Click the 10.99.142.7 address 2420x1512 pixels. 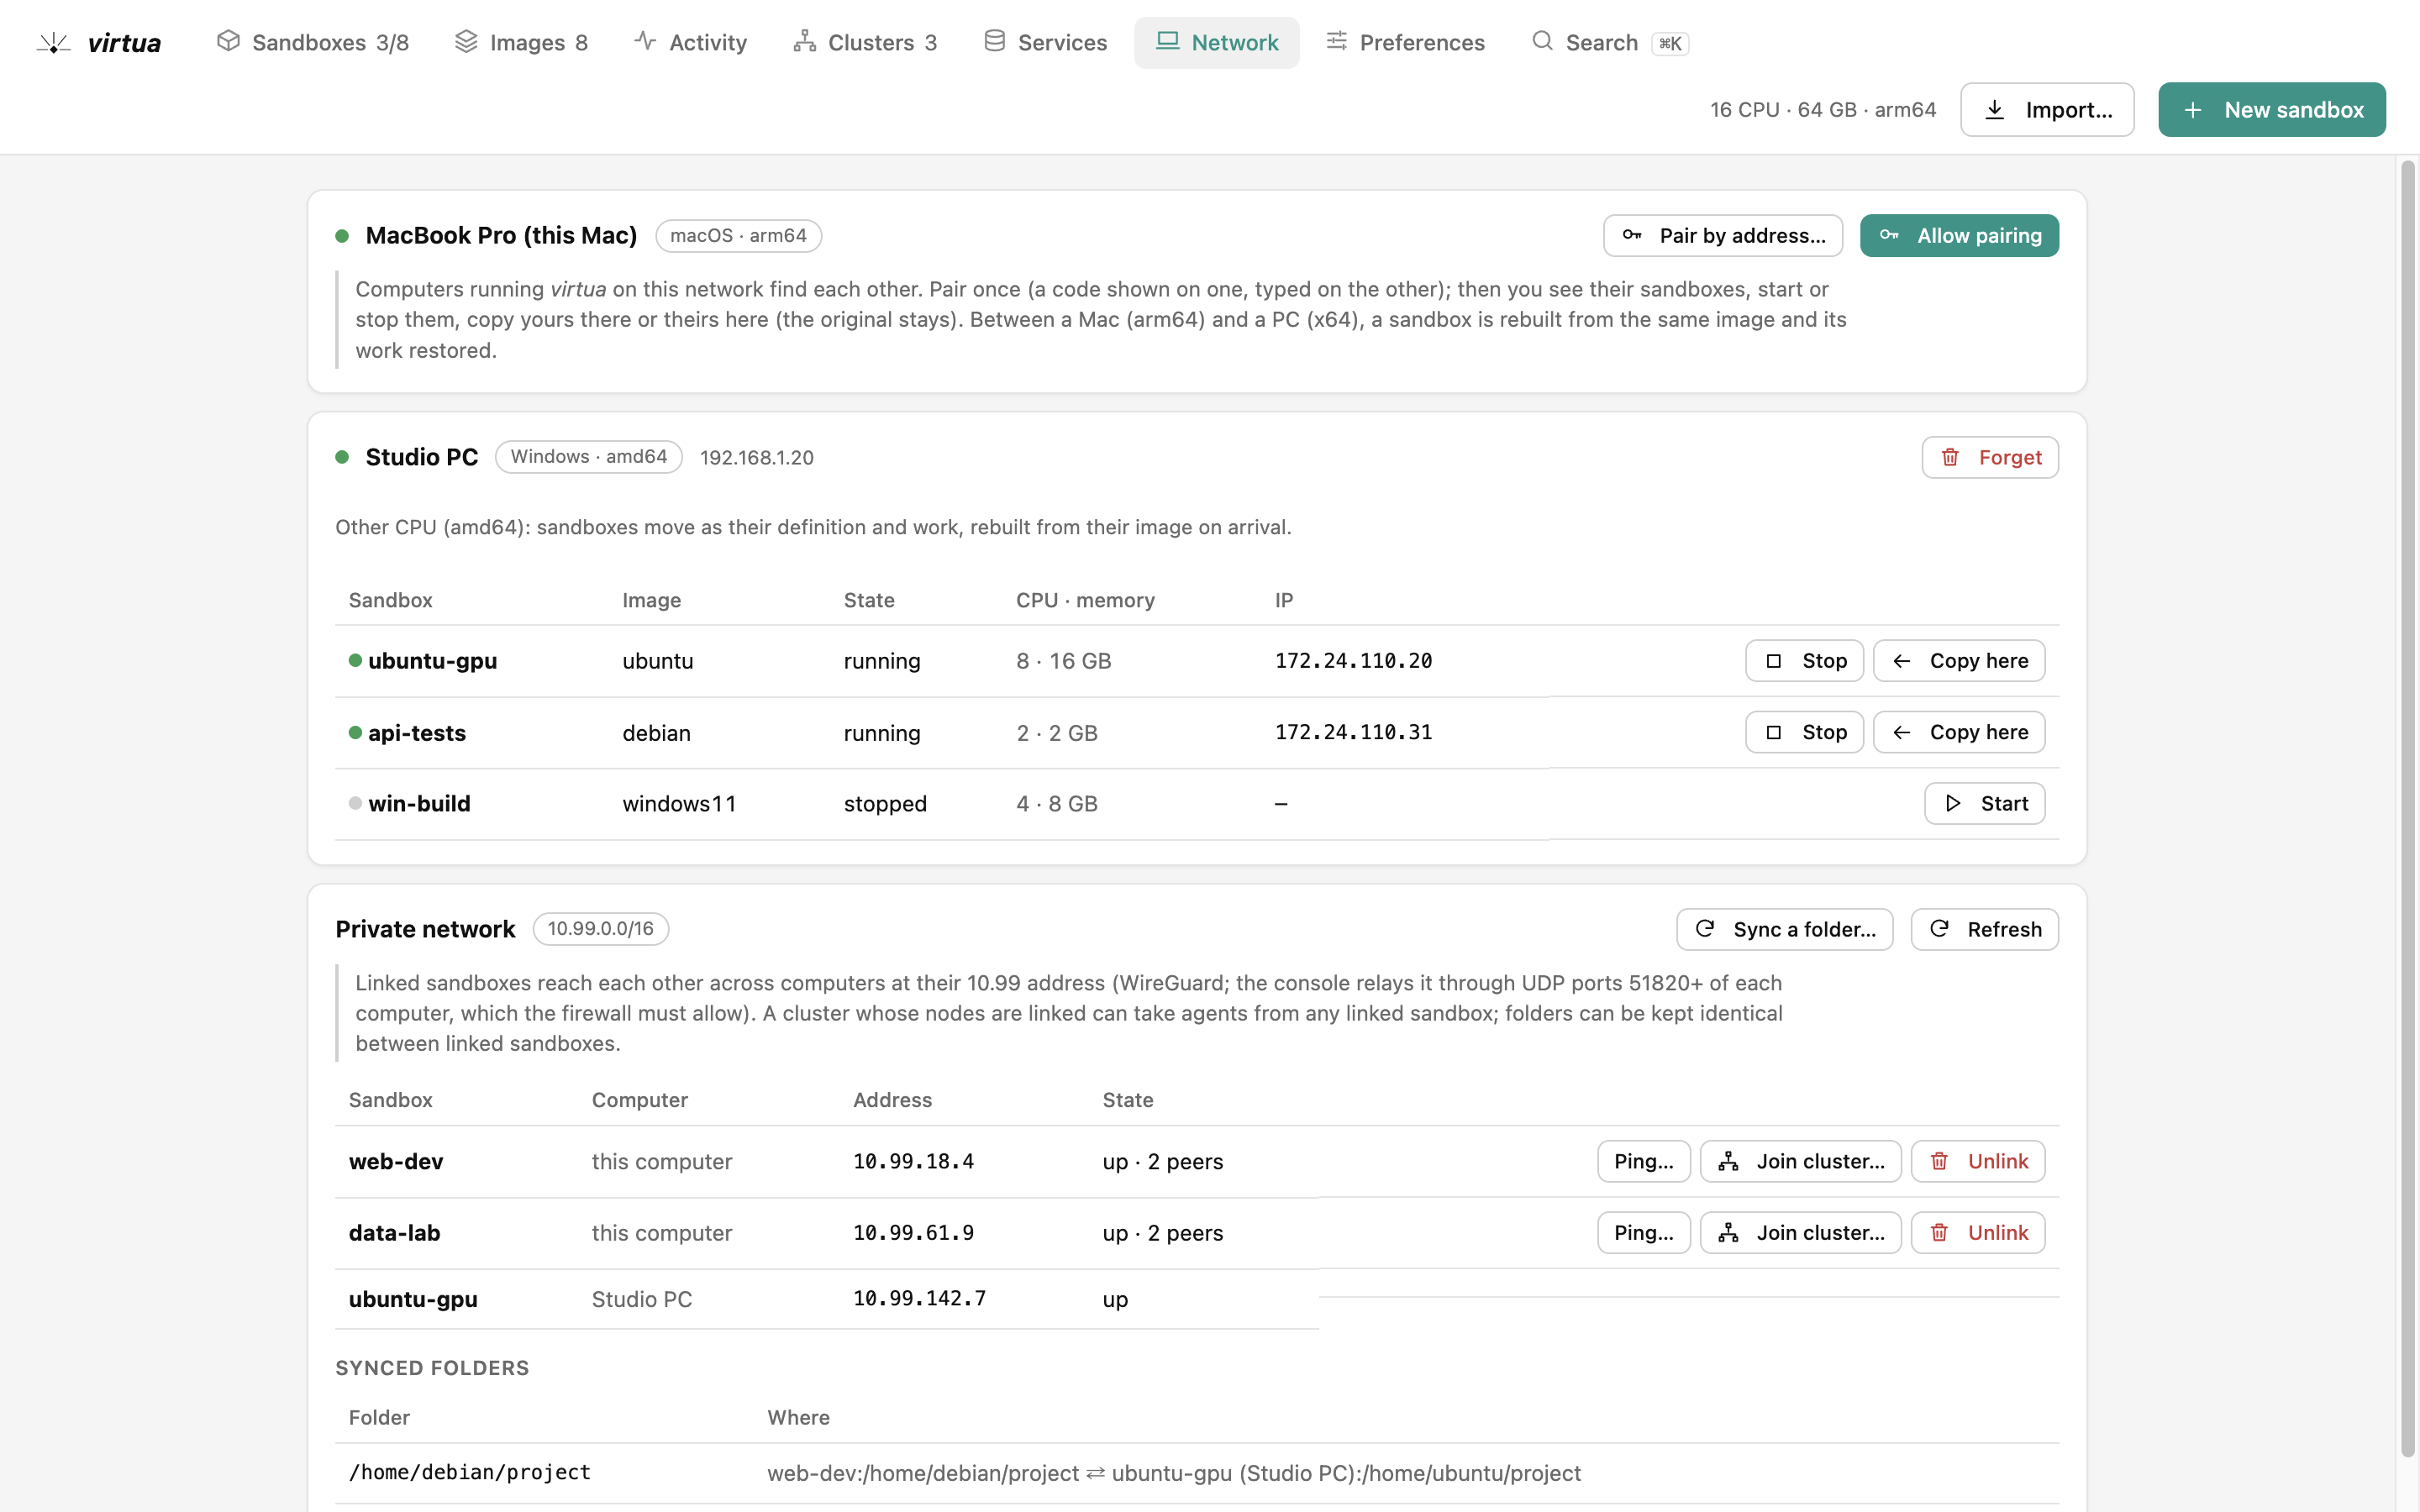919,1299
